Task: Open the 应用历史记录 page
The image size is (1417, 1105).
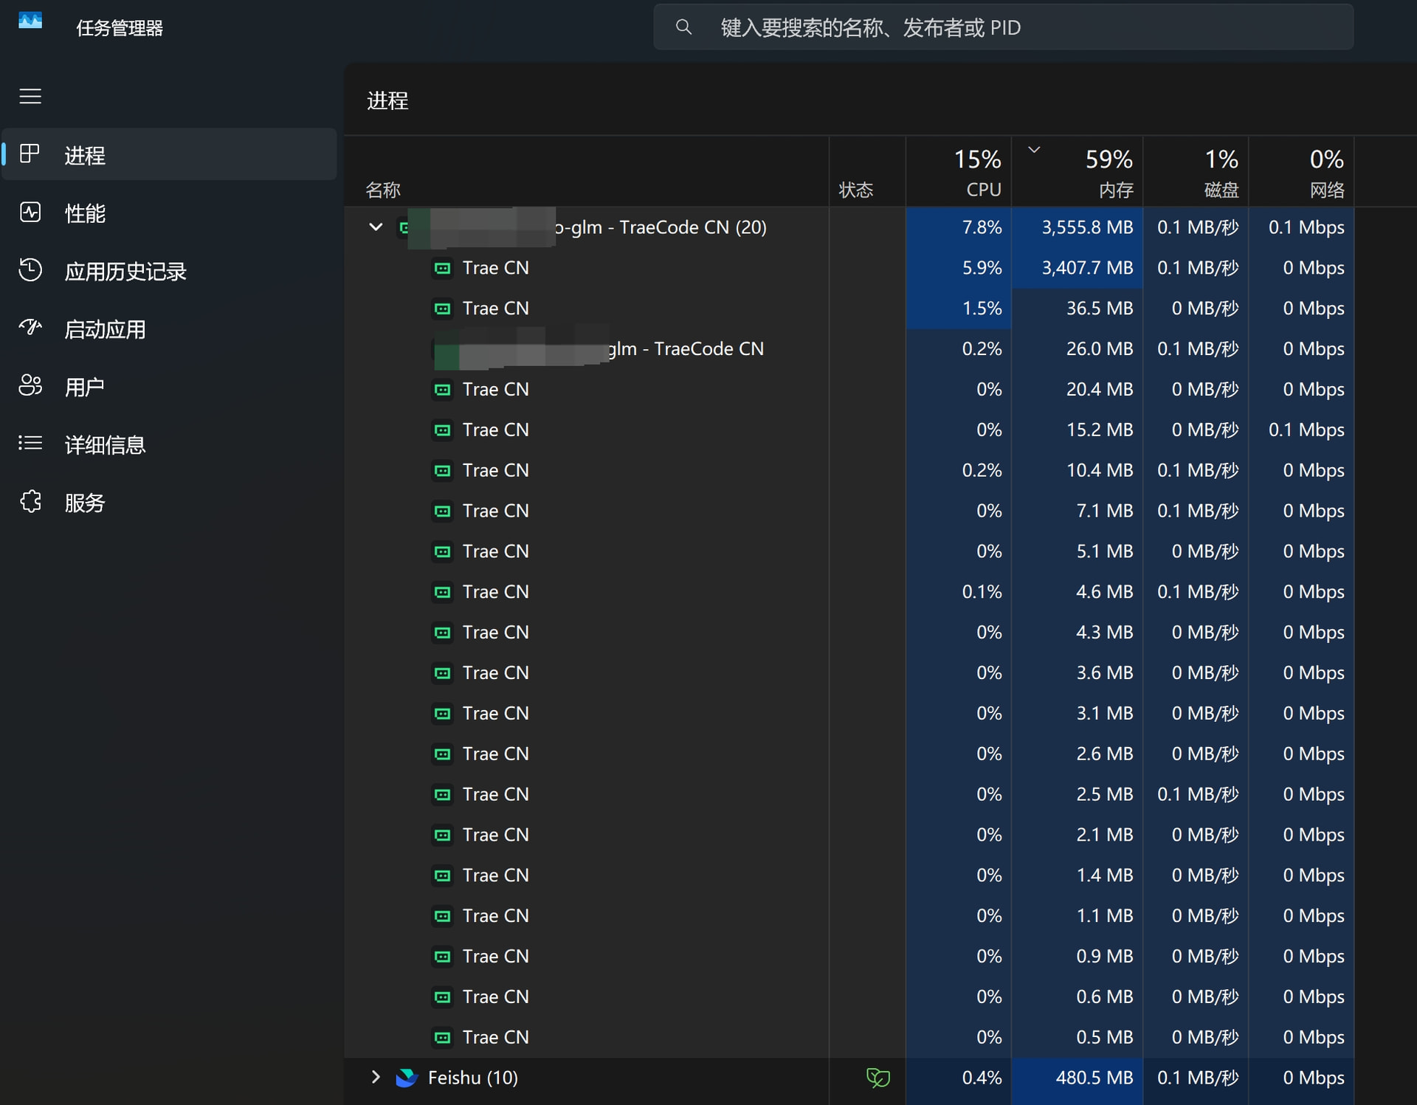Action: pyautogui.click(x=170, y=271)
